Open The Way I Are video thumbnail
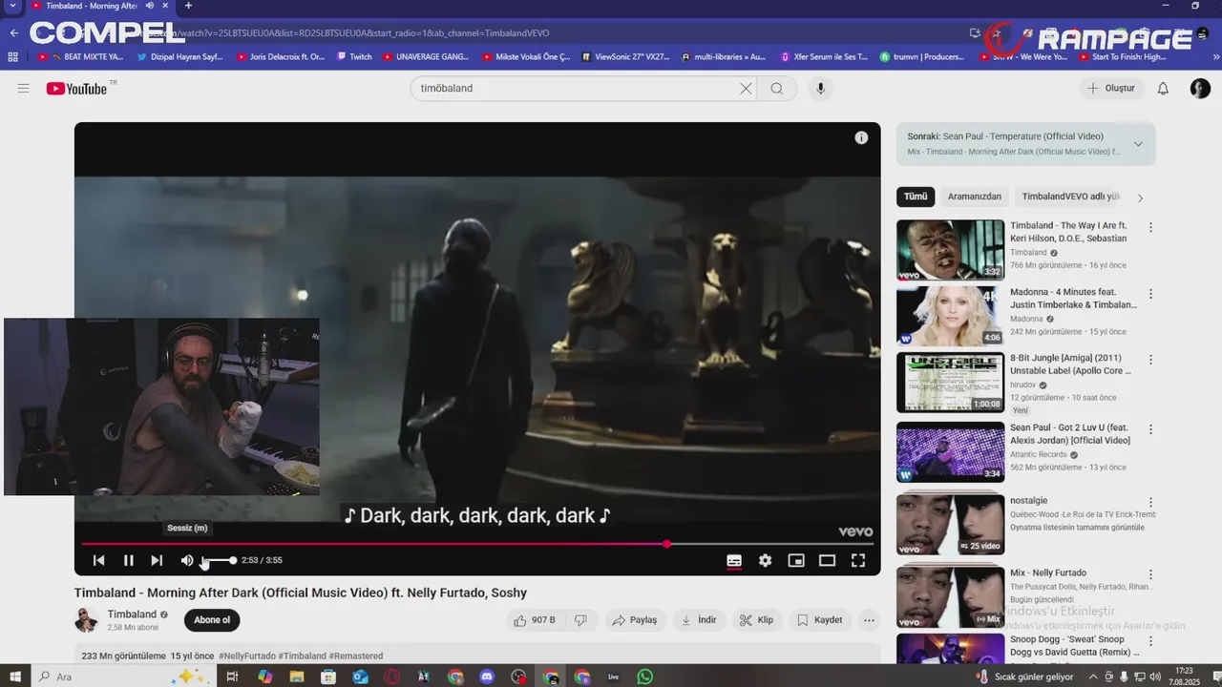Image resolution: width=1222 pixels, height=687 pixels. click(950, 250)
